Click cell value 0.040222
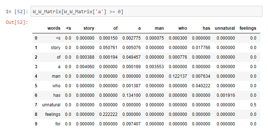268x132 pixels. [201, 86]
